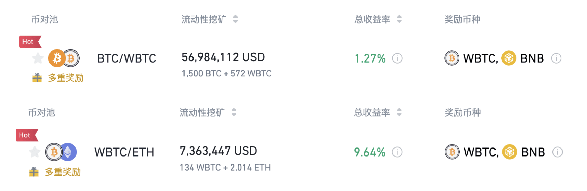Viewport: 587px width, 191px height.
Task: Open reward info icon in WBTC/ETH row
Action: point(557,152)
